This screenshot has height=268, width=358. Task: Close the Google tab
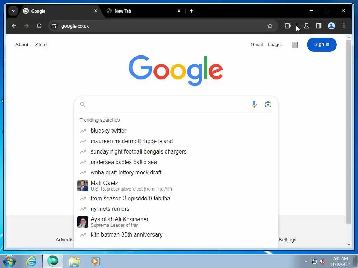pyautogui.click(x=96, y=11)
